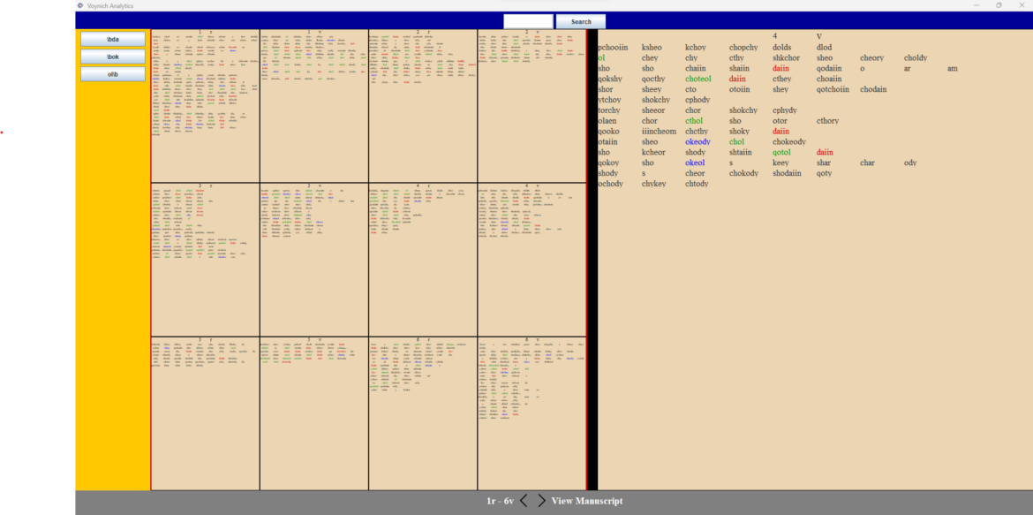Go to previous page range with left arrow
Viewport: 1033px width, 515px height.
coord(524,501)
